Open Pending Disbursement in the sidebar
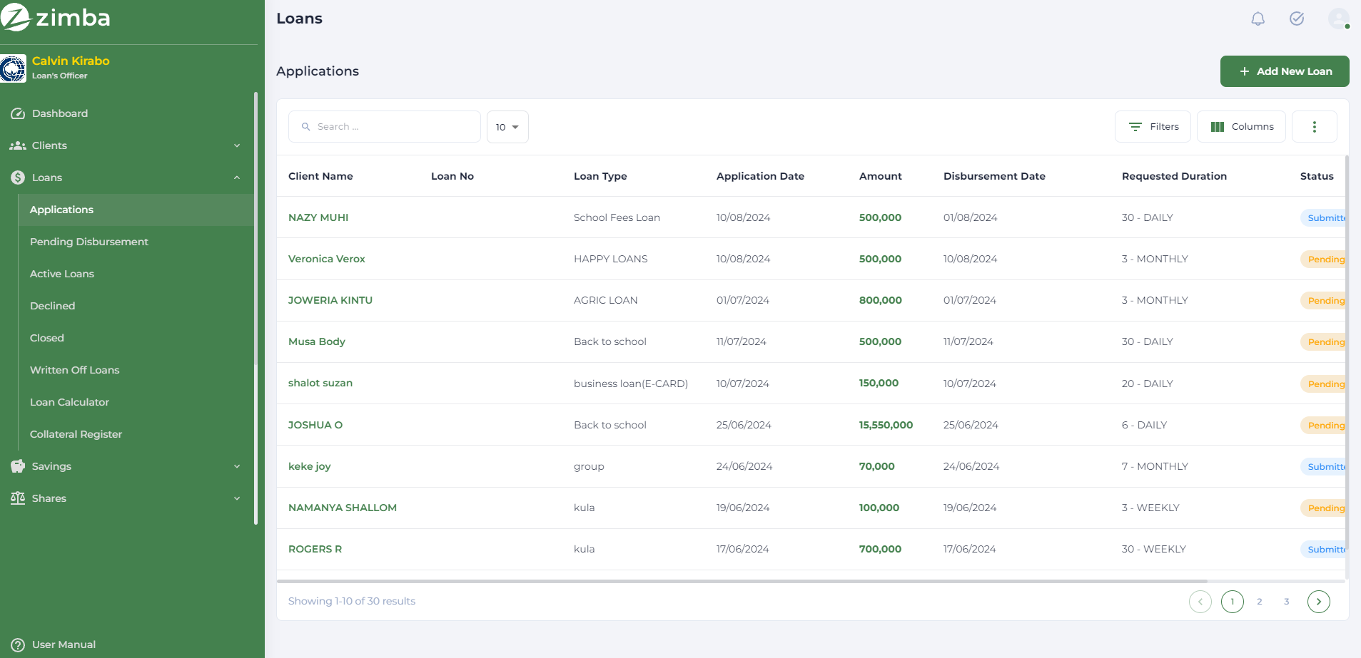 (89, 242)
